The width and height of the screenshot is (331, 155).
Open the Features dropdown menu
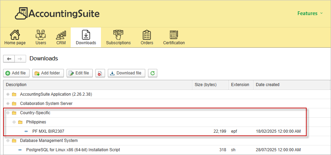(x=310, y=13)
